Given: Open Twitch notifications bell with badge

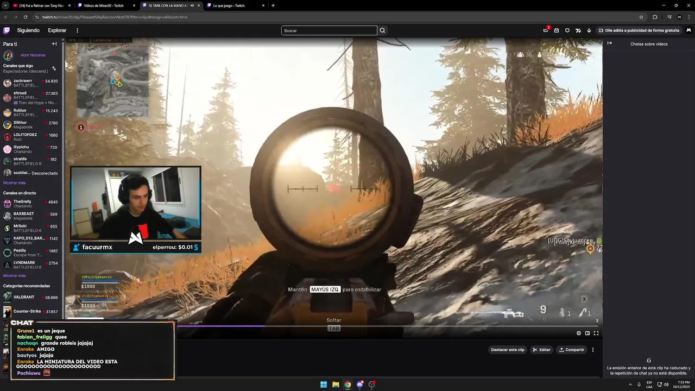Looking at the screenshot, I should (x=546, y=30).
